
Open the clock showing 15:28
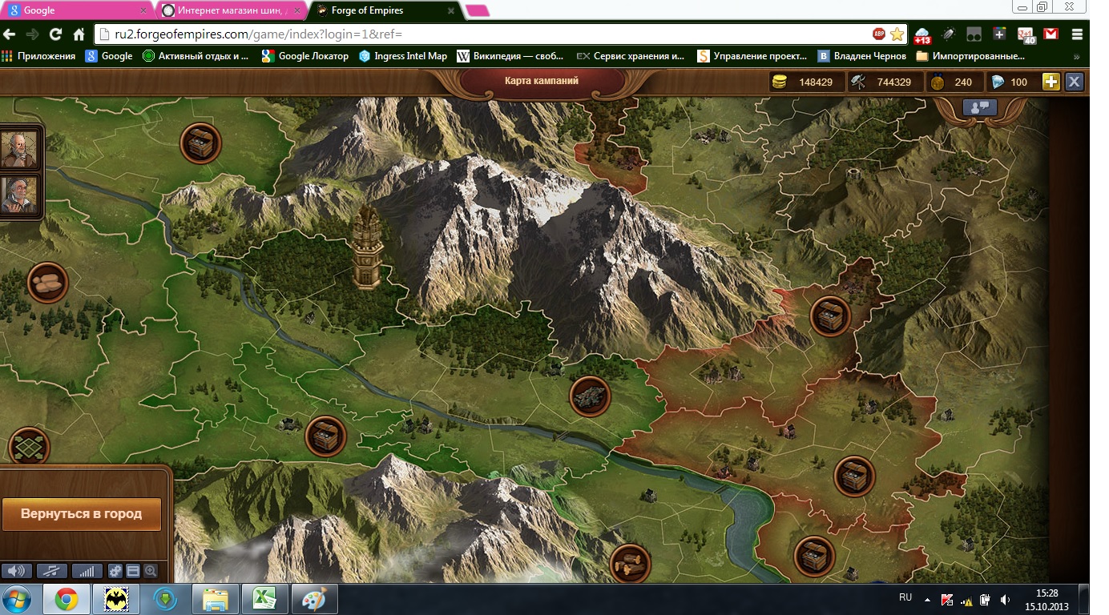(1046, 599)
